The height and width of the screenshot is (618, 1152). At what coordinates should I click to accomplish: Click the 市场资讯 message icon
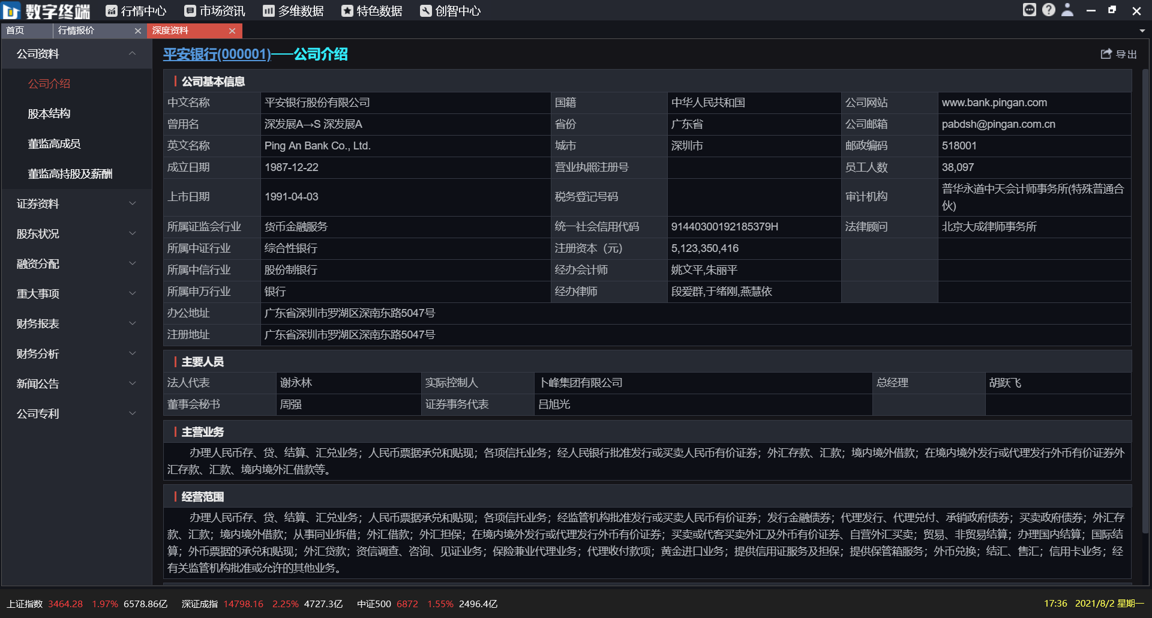pyautogui.click(x=189, y=10)
